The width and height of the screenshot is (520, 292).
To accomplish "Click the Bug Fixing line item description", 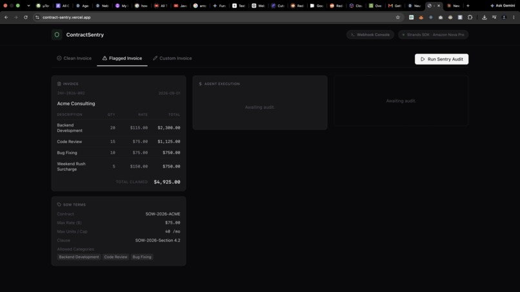I will tap(67, 153).
